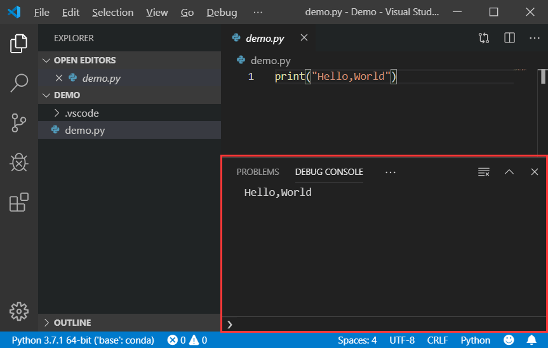Image resolution: width=548 pixels, height=348 pixels.
Task: Open the Debug view bug icon
Action: point(19,163)
